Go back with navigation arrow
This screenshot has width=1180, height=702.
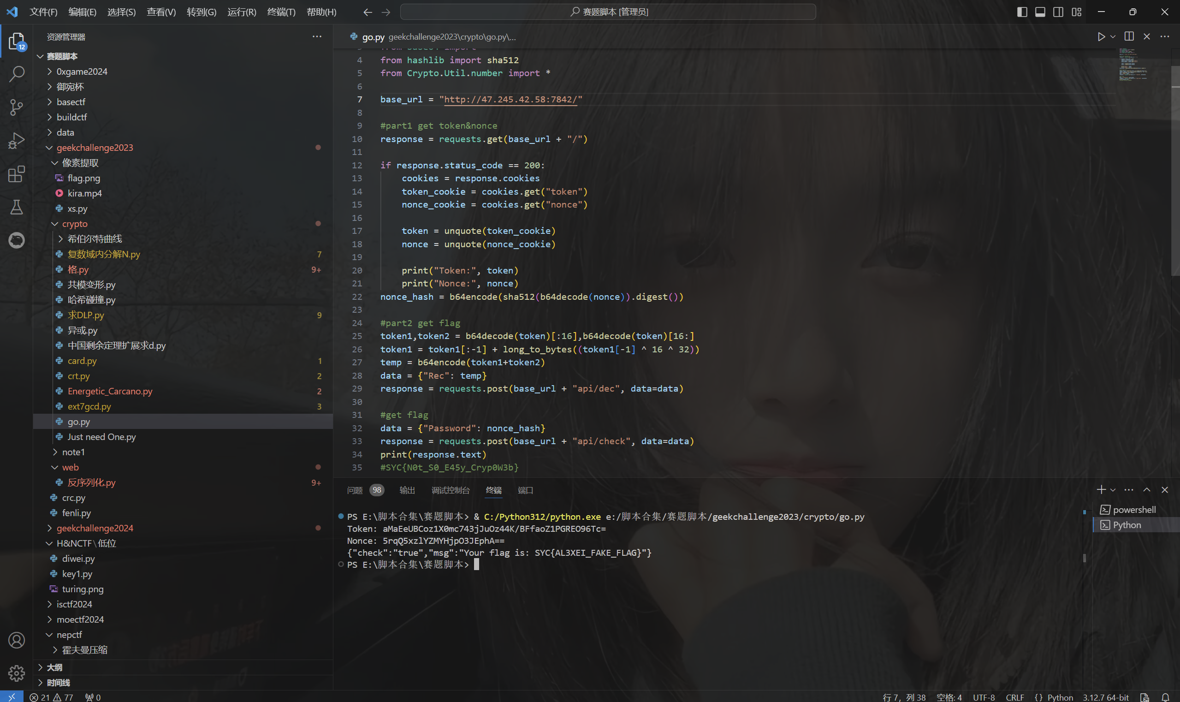pyautogui.click(x=368, y=12)
